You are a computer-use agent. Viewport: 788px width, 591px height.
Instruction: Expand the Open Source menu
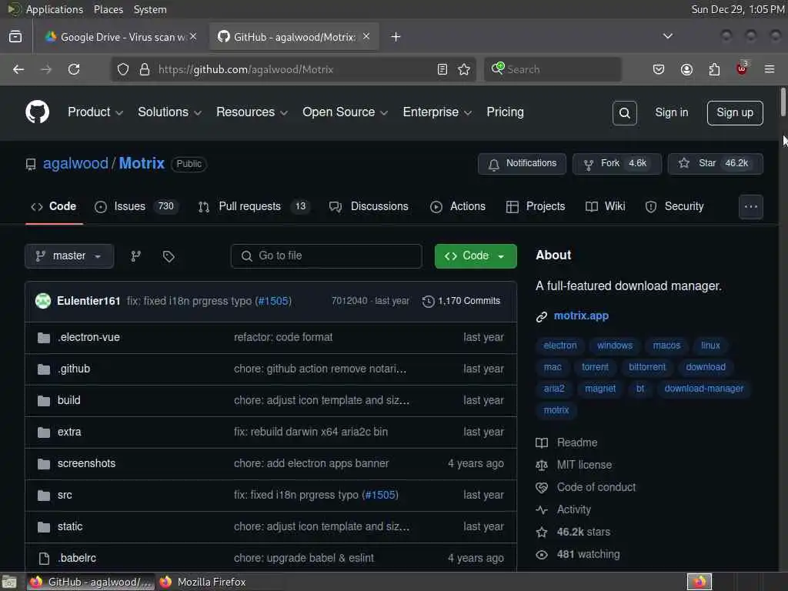(345, 112)
